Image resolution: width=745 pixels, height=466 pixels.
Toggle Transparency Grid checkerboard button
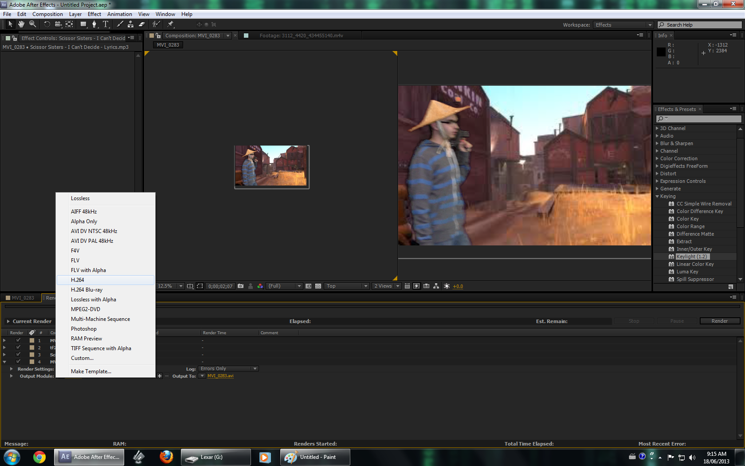[318, 286]
